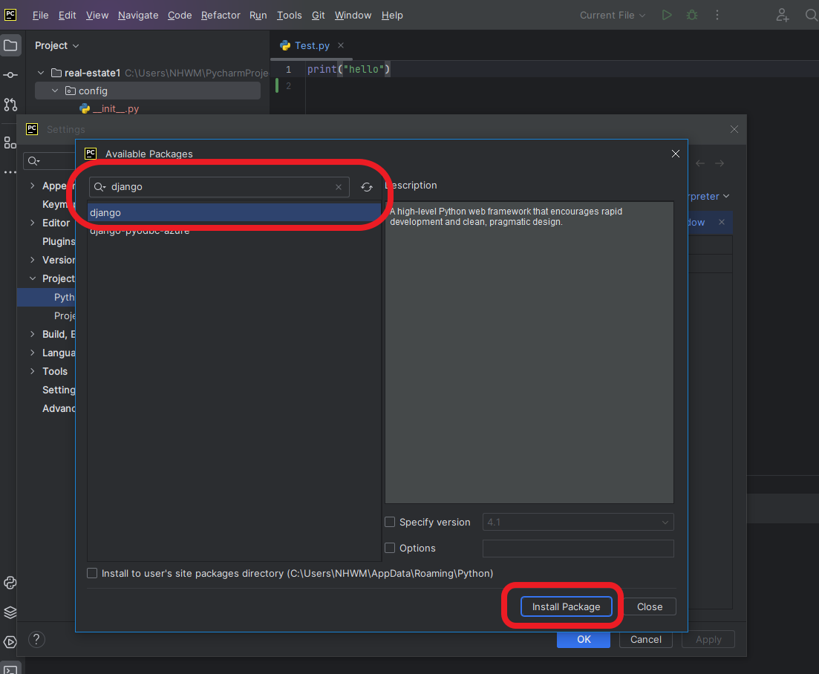This screenshot has width=819, height=674.
Task: Open __init__.py in the project tree
Action: click(x=115, y=108)
